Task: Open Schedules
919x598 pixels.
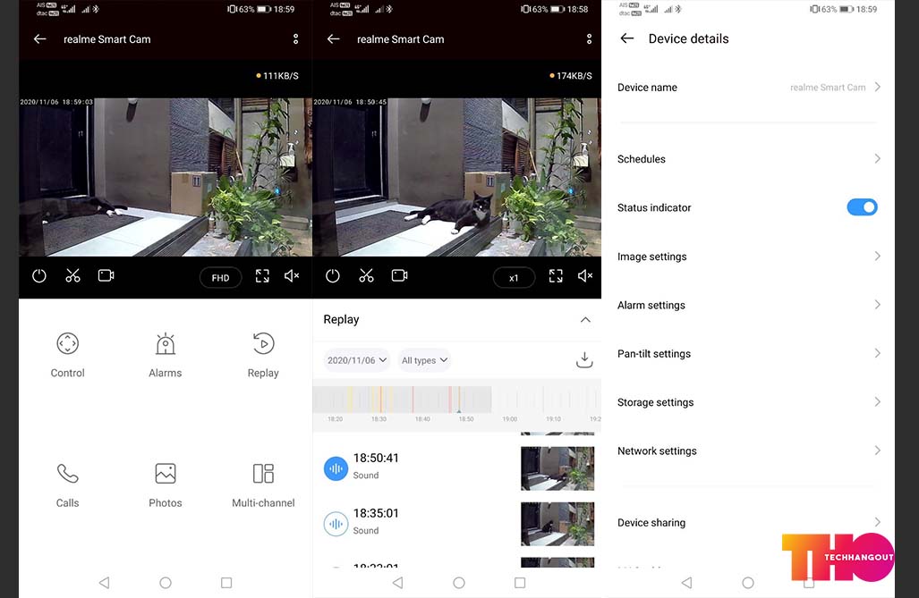Action: pos(748,159)
